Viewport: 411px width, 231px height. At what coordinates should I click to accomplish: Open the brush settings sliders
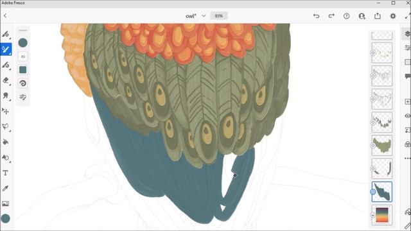[23, 97]
